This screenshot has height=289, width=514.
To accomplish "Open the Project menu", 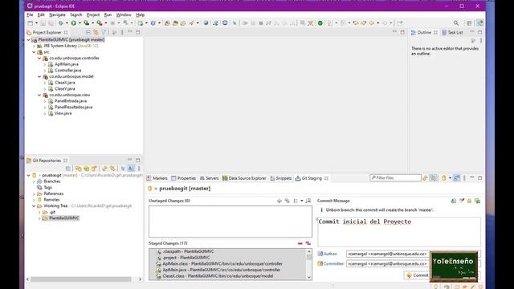I will coord(93,14).
